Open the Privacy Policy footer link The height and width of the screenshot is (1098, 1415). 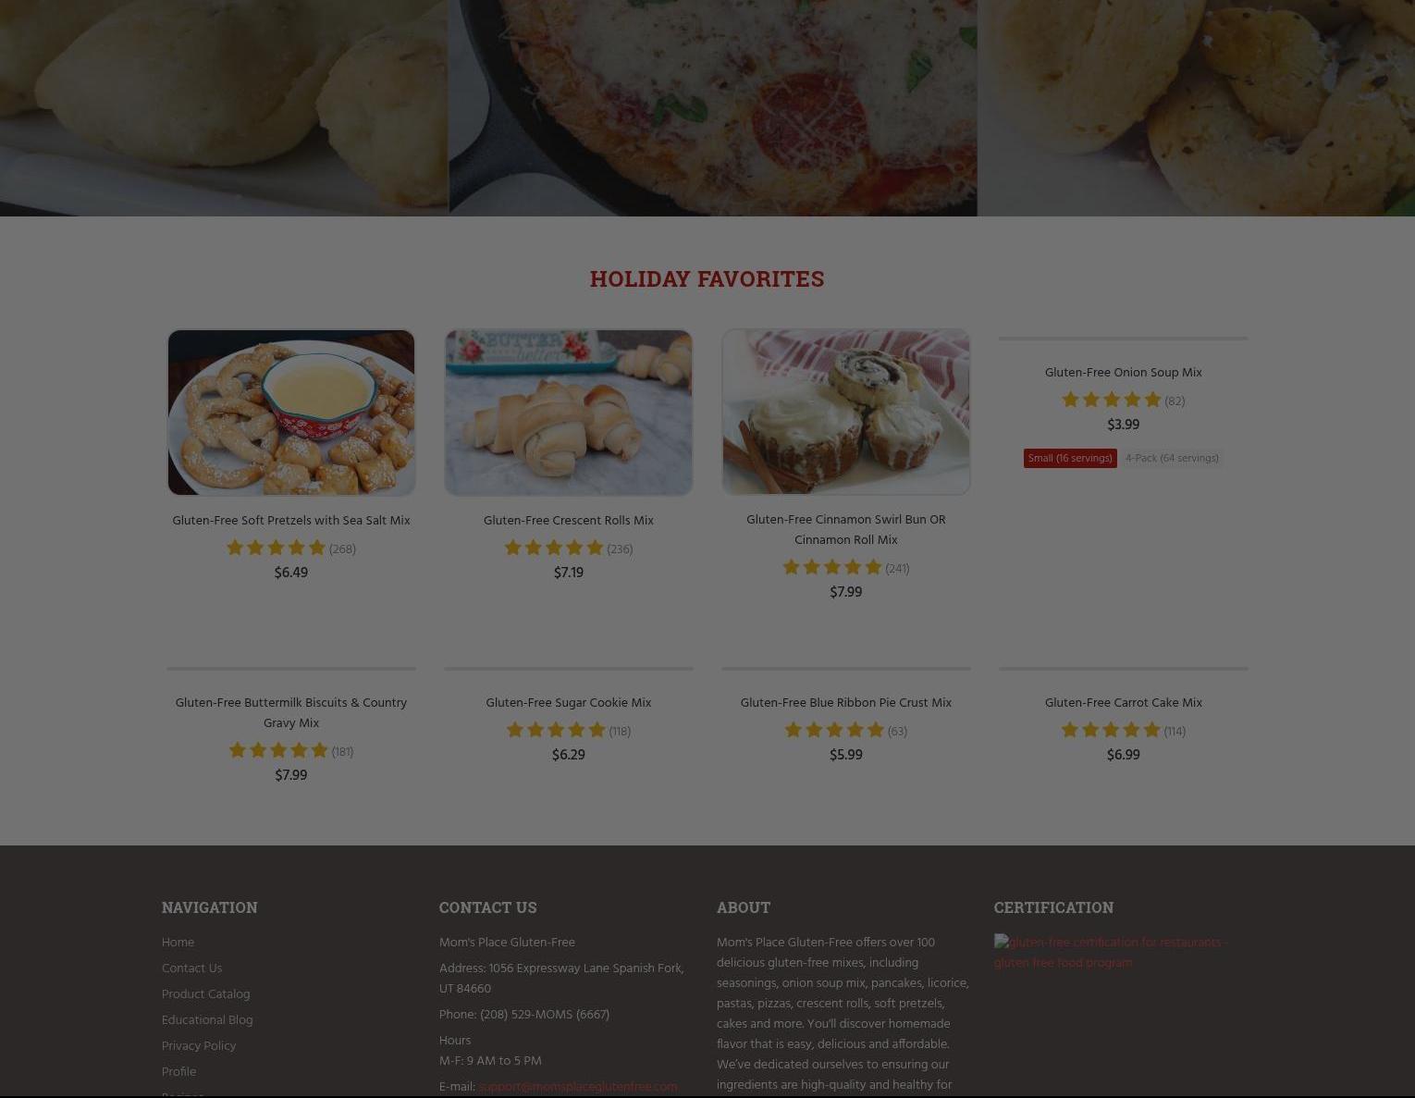(199, 1046)
